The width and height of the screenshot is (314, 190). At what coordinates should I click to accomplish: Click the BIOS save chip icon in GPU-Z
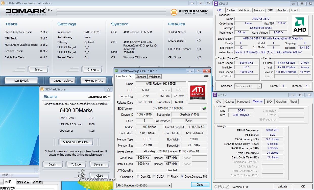tap(204, 108)
